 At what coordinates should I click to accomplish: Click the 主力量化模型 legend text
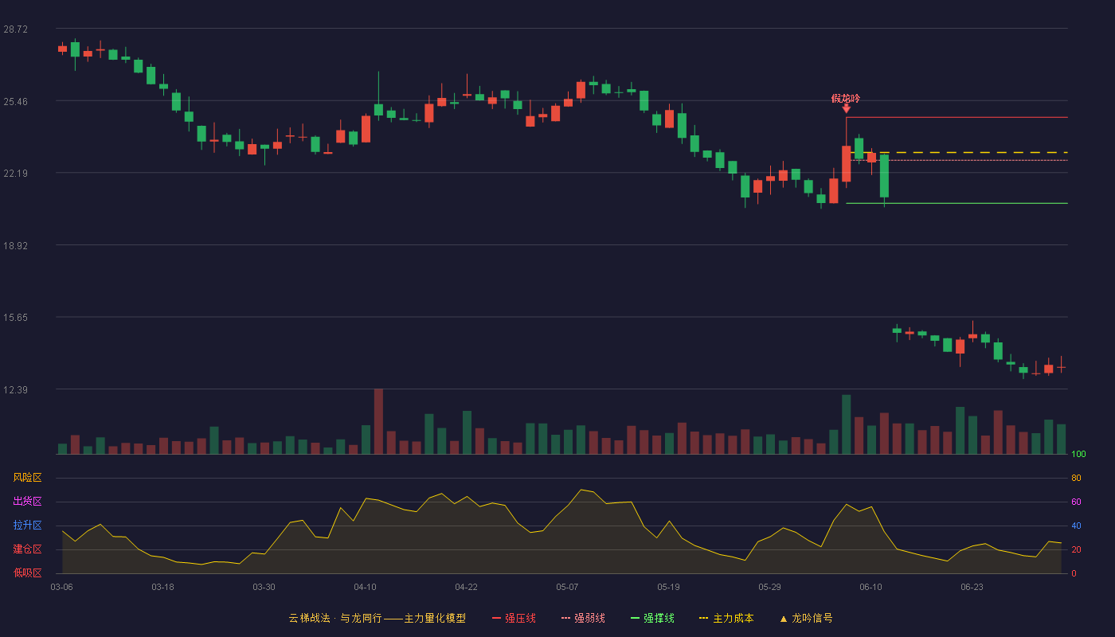pyautogui.click(x=435, y=618)
